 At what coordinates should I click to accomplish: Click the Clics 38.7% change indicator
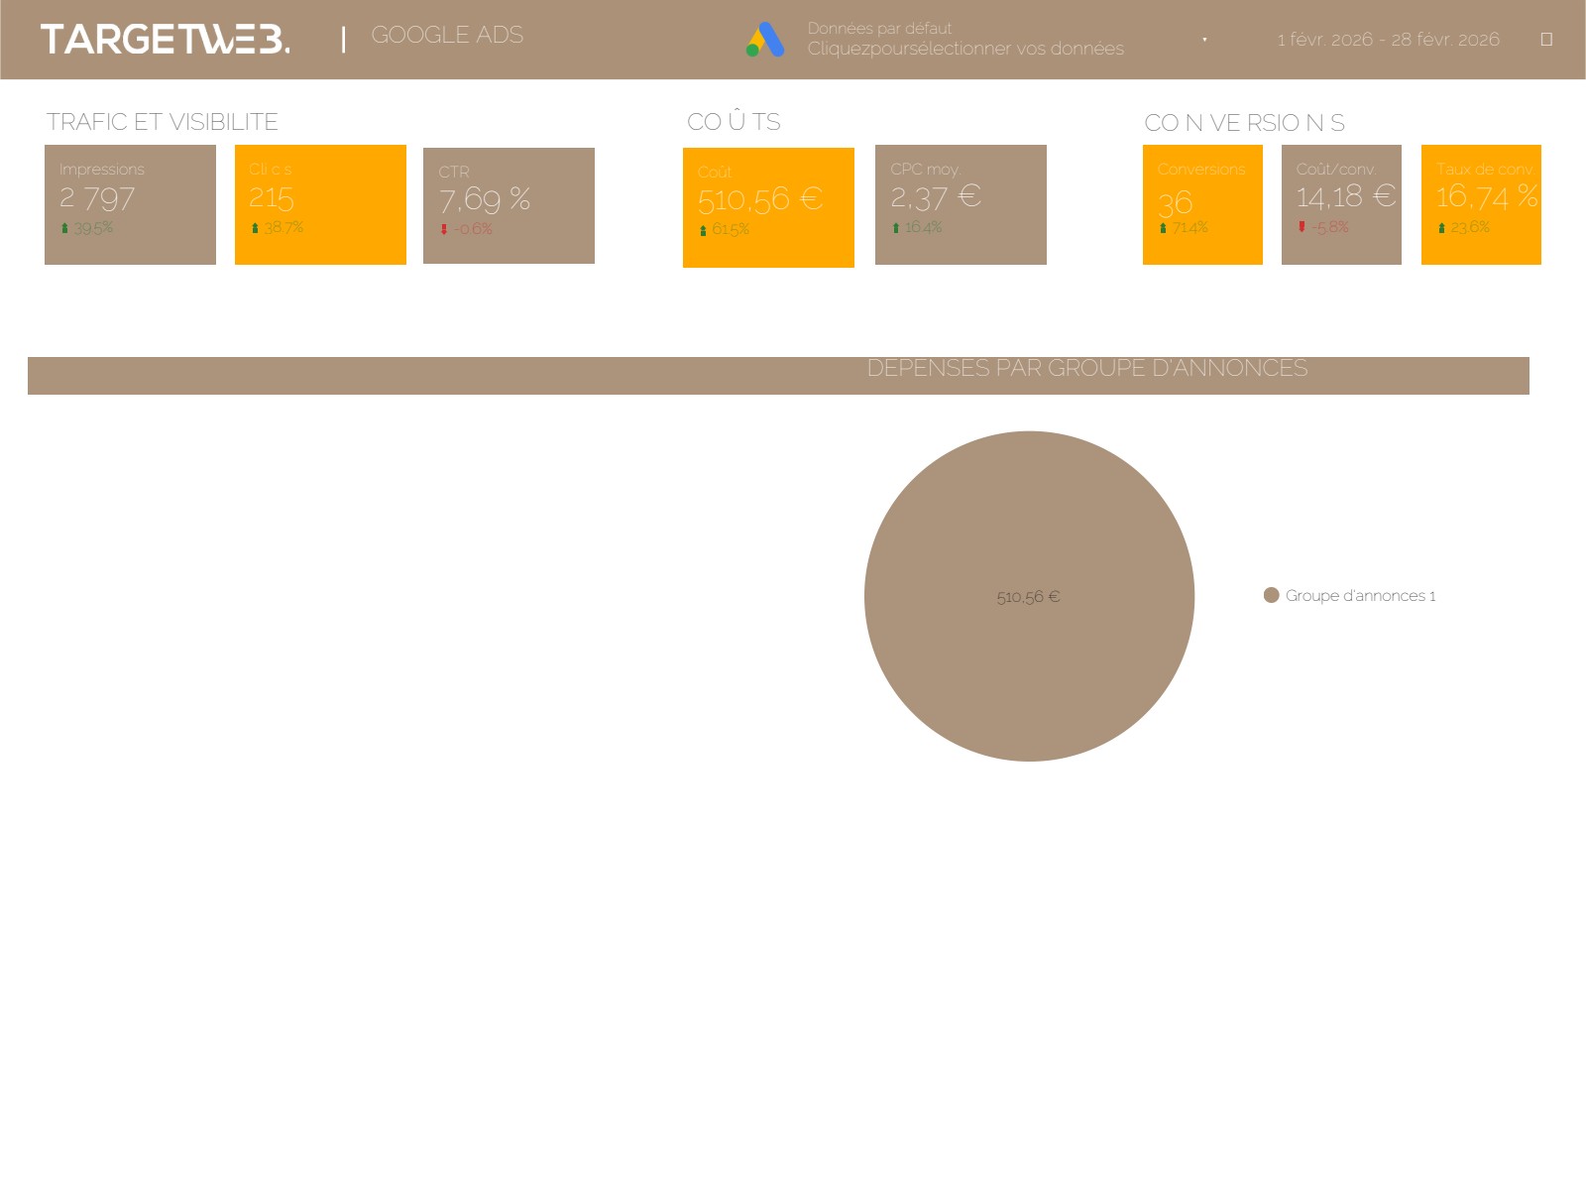[x=277, y=228]
